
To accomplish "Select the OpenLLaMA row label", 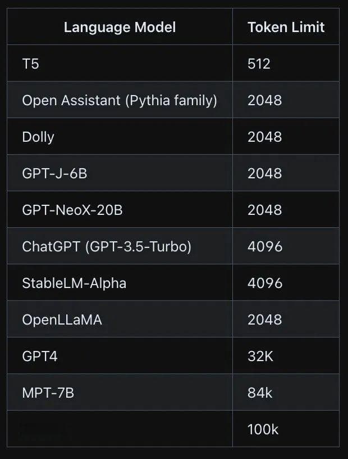I will click(x=62, y=319).
